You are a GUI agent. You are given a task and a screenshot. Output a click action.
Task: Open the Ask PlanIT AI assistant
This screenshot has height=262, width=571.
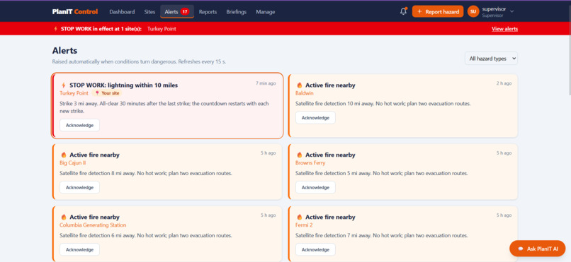537,249
